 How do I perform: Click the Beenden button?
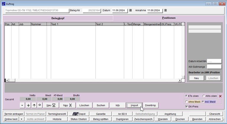click(x=197, y=119)
